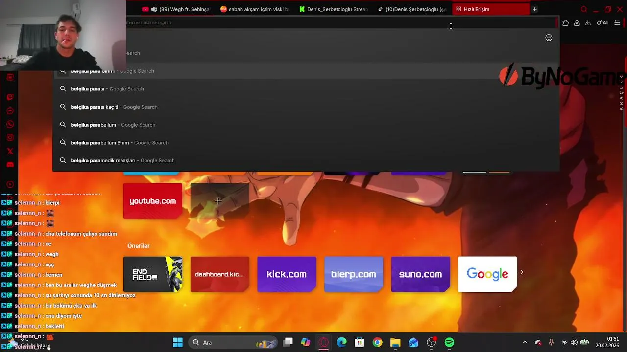Launch Copilot from the taskbar
Screen dimensions: 627x352
click(306, 342)
